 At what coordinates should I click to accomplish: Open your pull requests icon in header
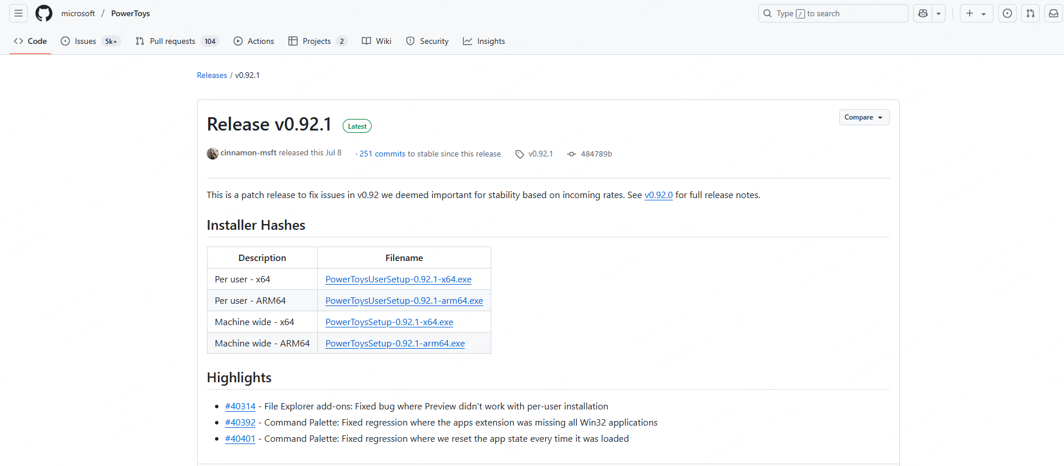[1030, 13]
